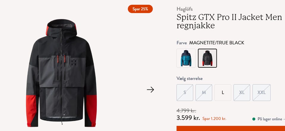Choose the crossed-out size M
The image size is (285, 131).
tap(204, 92)
